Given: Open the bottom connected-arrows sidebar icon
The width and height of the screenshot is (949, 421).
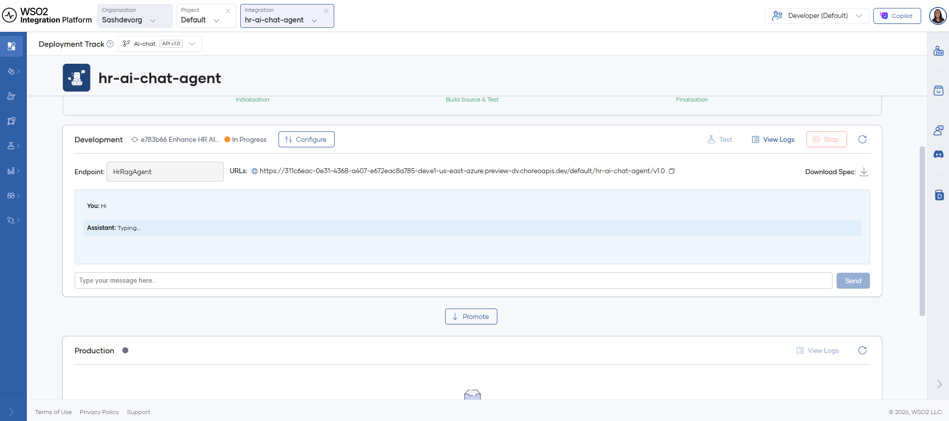Looking at the screenshot, I should point(11,220).
